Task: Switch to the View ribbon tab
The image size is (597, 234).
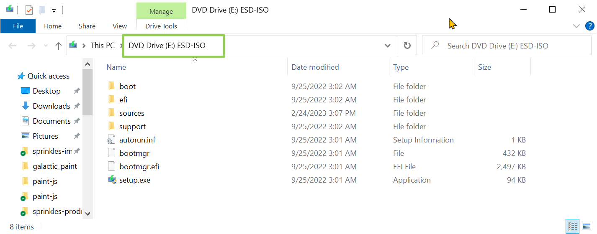Action: [120, 26]
